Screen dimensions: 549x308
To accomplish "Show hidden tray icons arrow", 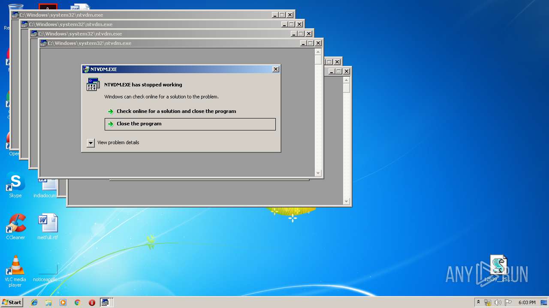I will pyautogui.click(x=479, y=302).
